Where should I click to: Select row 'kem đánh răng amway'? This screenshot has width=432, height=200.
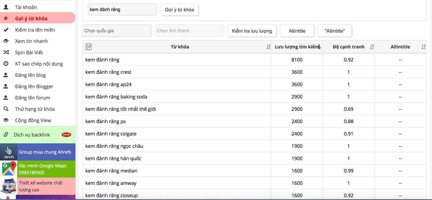tap(254, 183)
